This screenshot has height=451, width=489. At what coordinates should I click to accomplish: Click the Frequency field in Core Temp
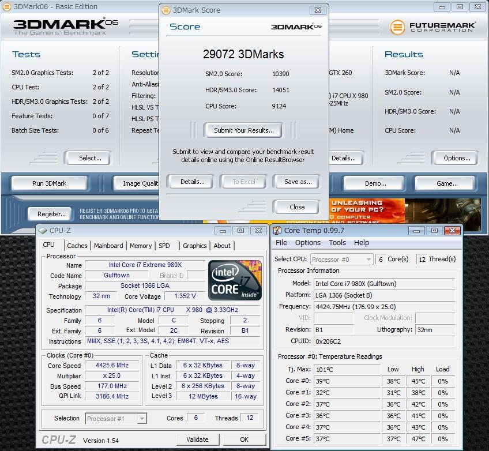point(384,307)
